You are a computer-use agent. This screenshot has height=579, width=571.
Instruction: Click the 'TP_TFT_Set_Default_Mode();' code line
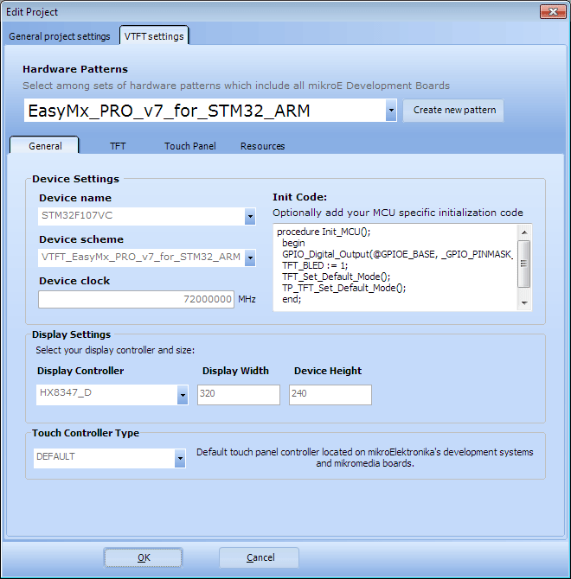[x=343, y=288]
